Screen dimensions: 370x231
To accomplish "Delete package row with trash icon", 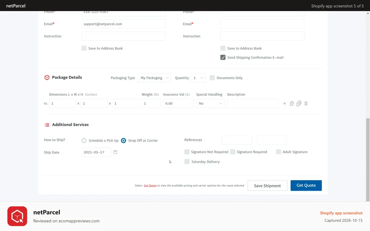I will coord(306,103).
